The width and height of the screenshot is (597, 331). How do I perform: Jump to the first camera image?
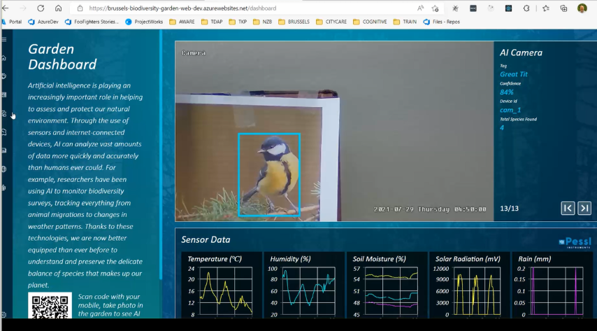pos(568,208)
